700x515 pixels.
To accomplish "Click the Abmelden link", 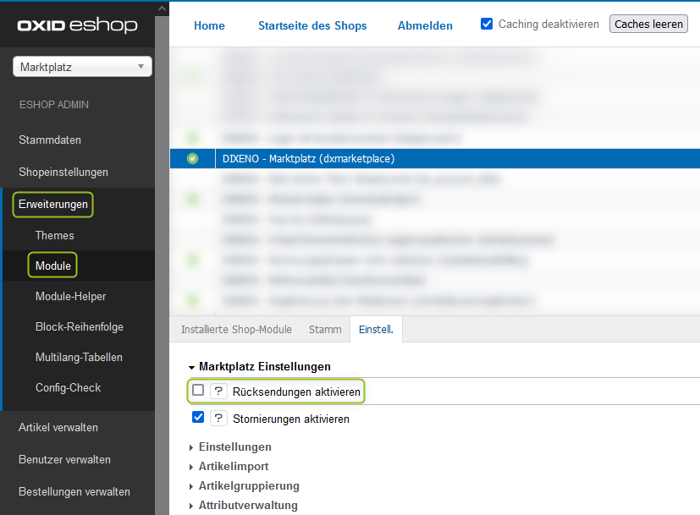I will [425, 25].
